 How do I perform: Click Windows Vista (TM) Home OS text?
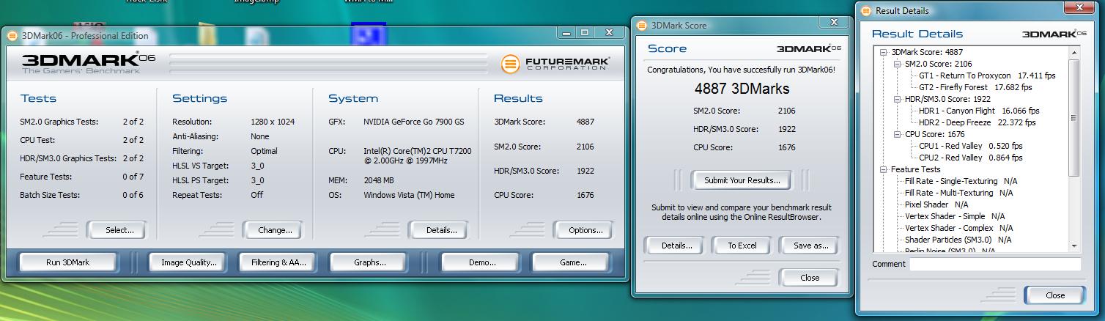(x=409, y=195)
